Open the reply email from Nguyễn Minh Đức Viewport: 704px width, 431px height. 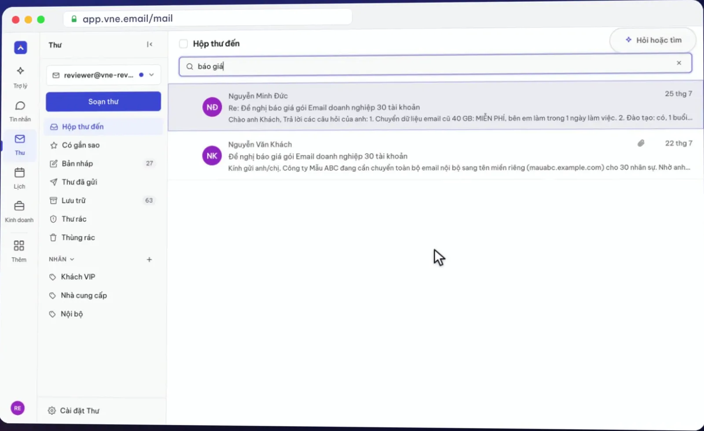[x=436, y=107]
